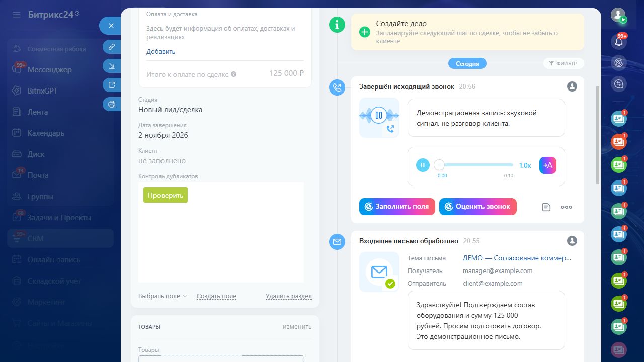Select the Сегодня date pill

(x=467, y=64)
